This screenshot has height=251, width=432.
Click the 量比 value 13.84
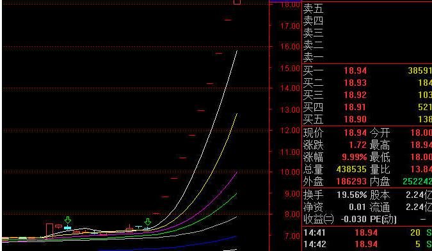coord(421,169)
